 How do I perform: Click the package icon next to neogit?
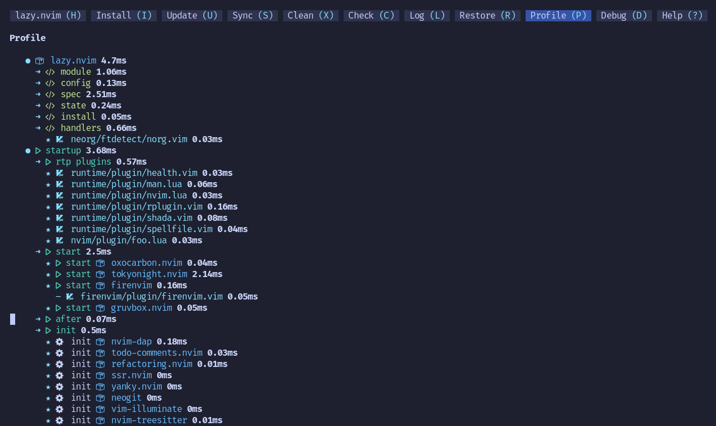tap(101, 398)
